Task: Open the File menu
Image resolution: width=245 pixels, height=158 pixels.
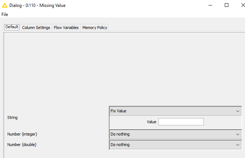Action: 5,14
